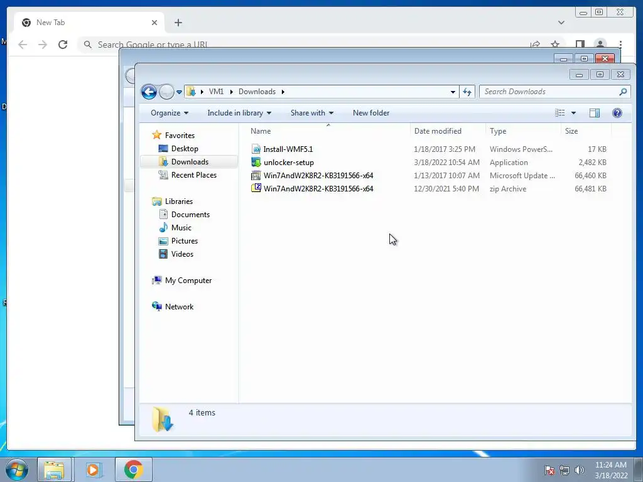This screenshot has width=643, height=482.
Task: Open the volume speaker tray icon
Action: point(580,470)
